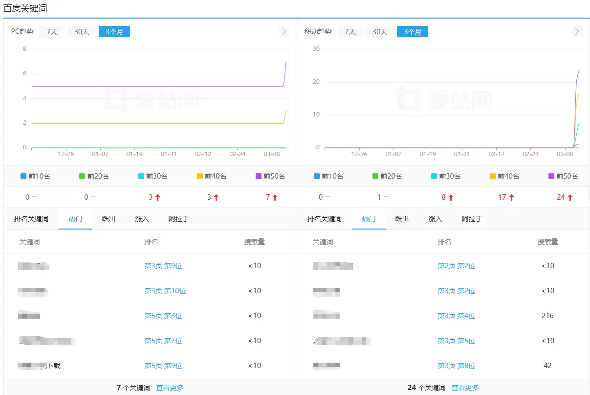Viewport: 590px width, 395px height.
Task: Switch to the 跌出 tab in the PC panel
Action: pos(108,219)
